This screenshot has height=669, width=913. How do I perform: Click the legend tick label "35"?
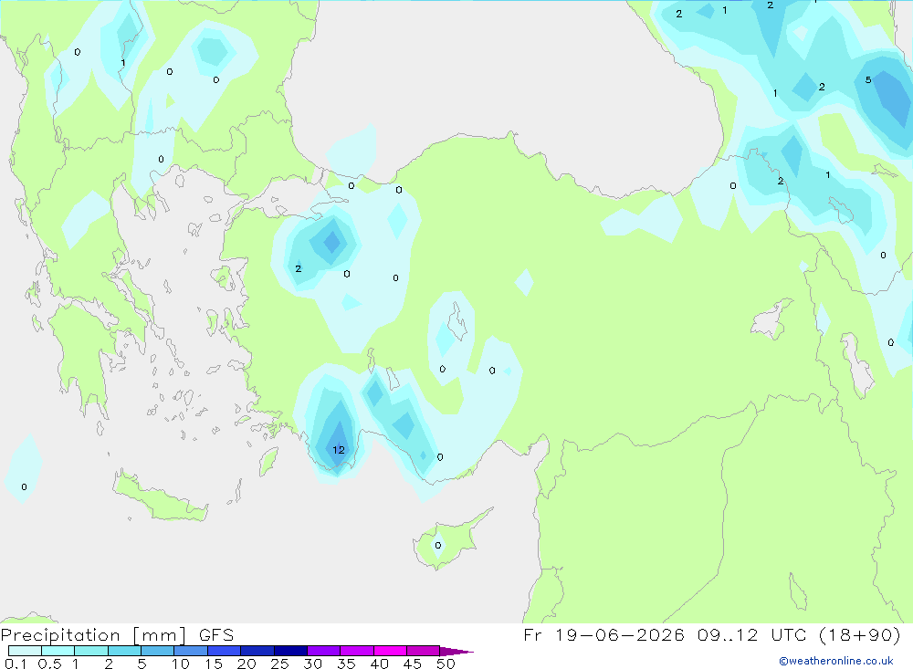pos(346,664)
